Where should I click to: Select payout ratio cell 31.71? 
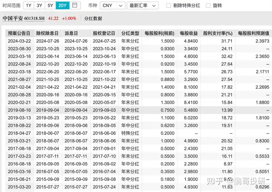(227, 41)
